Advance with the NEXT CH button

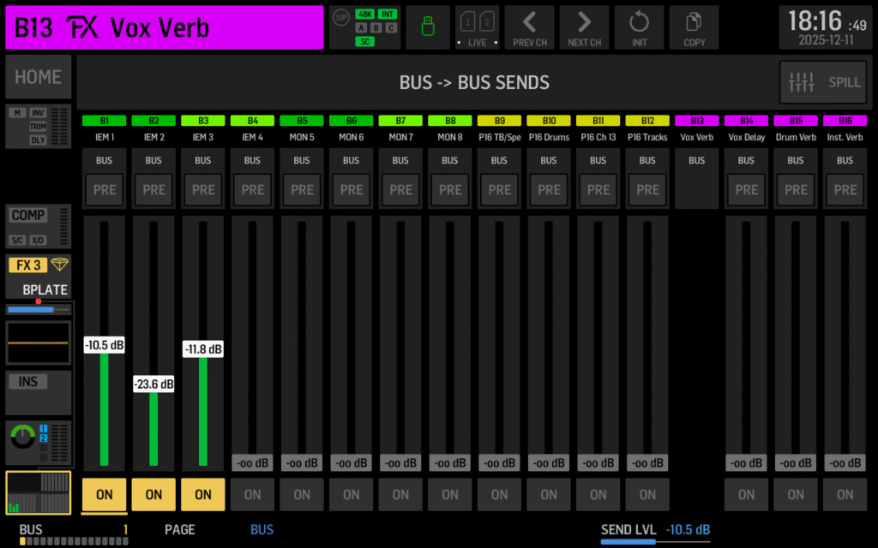584,27
